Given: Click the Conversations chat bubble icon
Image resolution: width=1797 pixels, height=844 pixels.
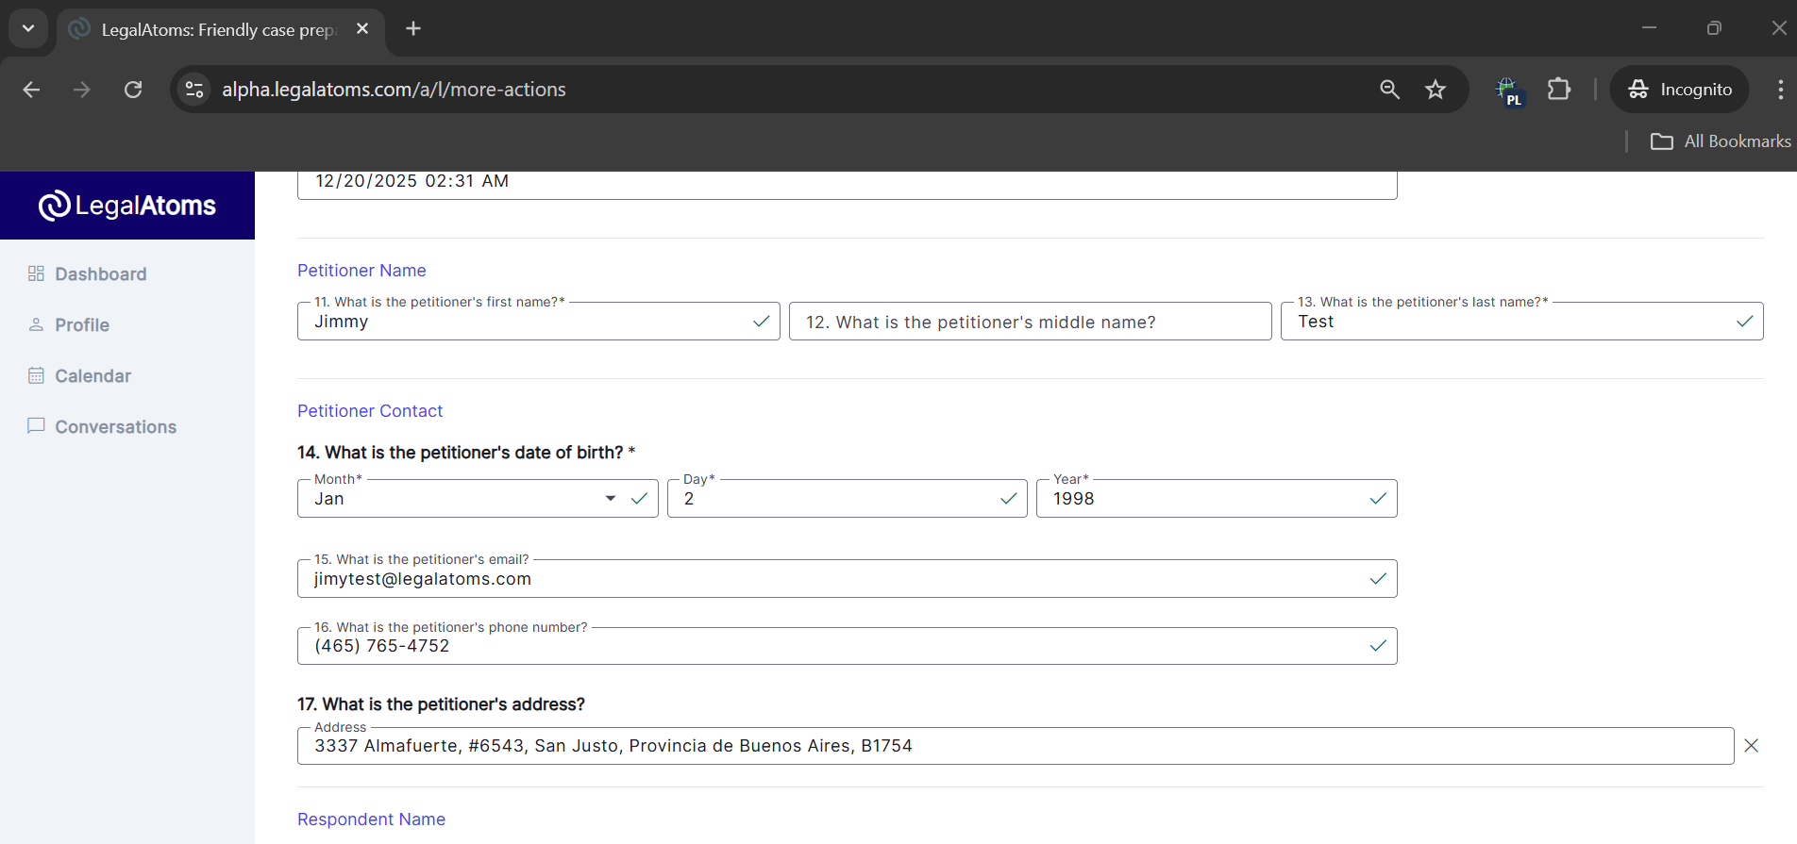Looking at the screenshot, I should point(36,425).
